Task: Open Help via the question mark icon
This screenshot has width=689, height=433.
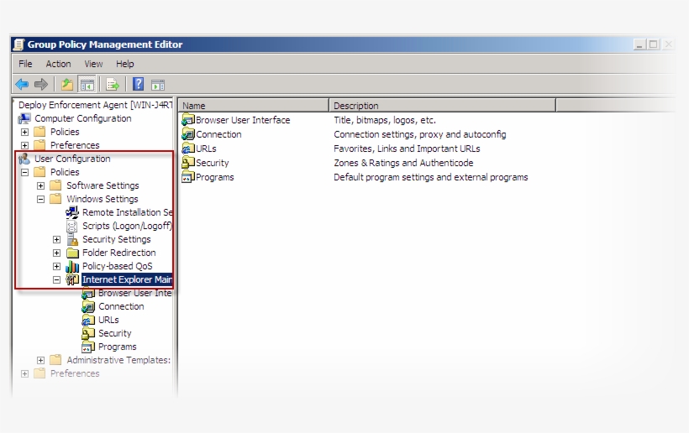Action: [x=139, y=84]
